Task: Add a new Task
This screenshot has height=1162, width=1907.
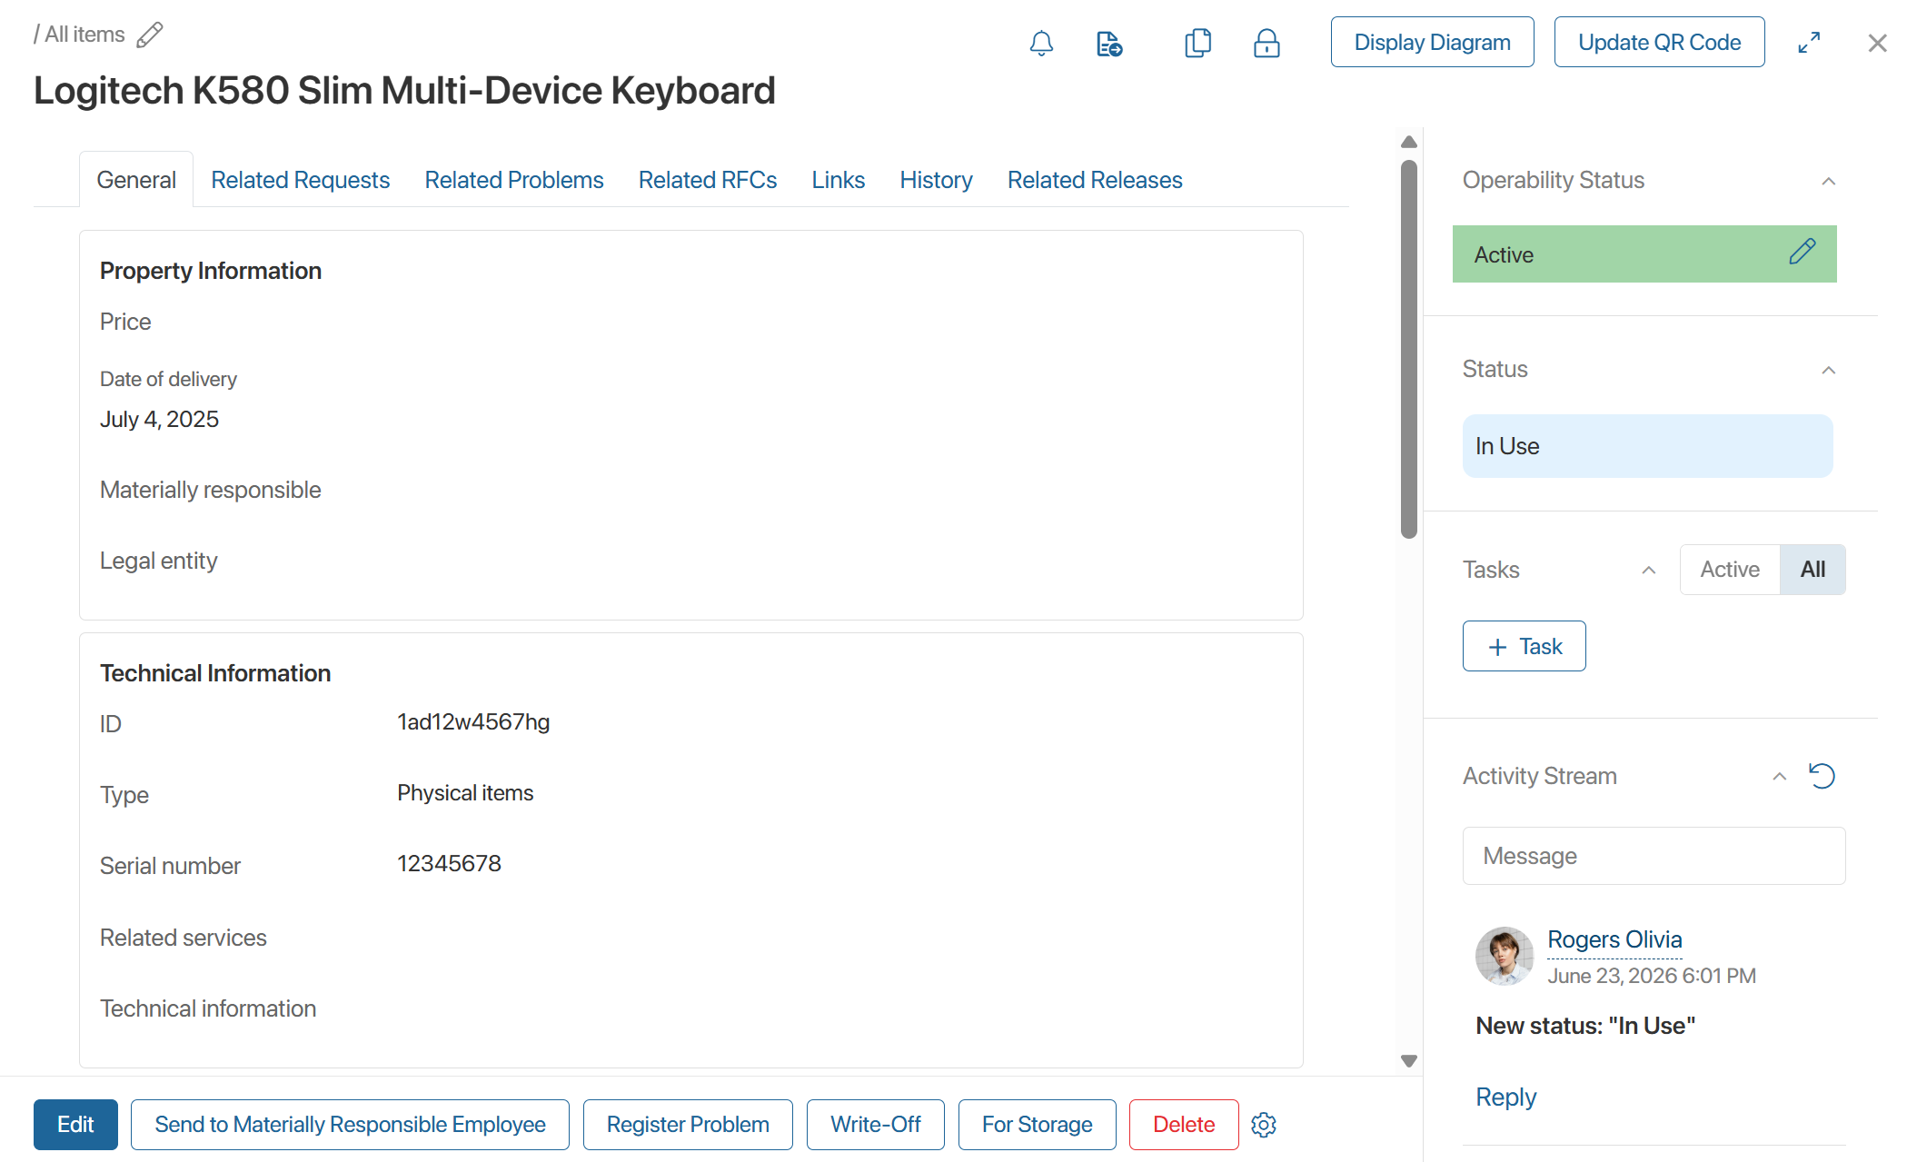Action: [1525, 646]
